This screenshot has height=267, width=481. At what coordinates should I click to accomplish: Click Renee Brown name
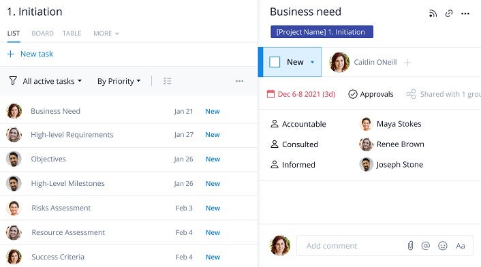coord(401,144)
